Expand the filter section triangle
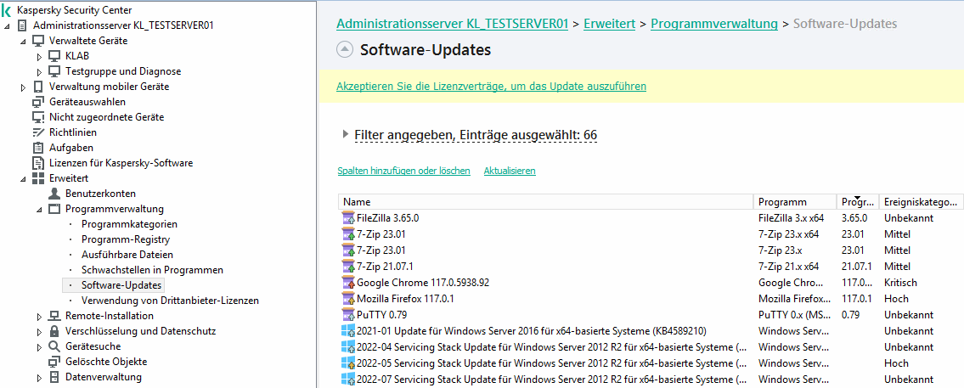 [346, 134]
